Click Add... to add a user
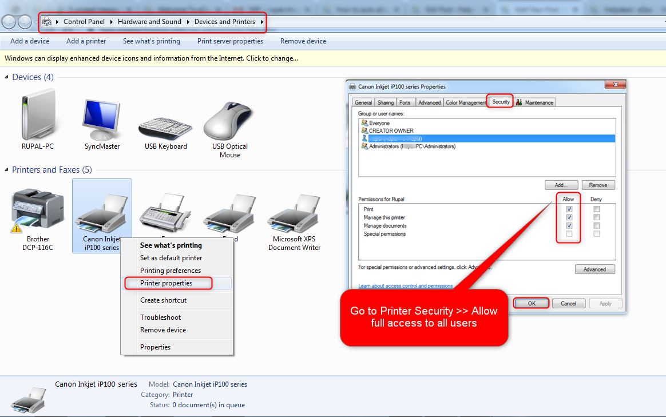666x417 pixels. point(561,185)
